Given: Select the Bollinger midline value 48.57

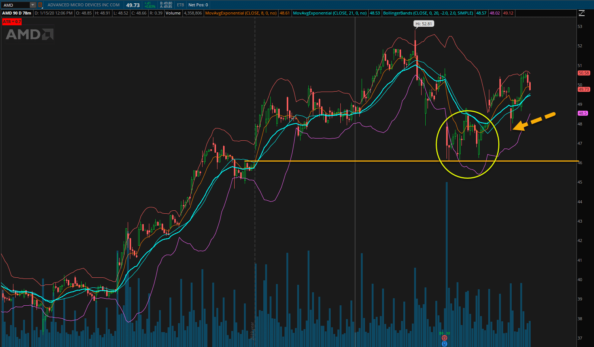Looking at the screenshot, I should pos(481,13).
